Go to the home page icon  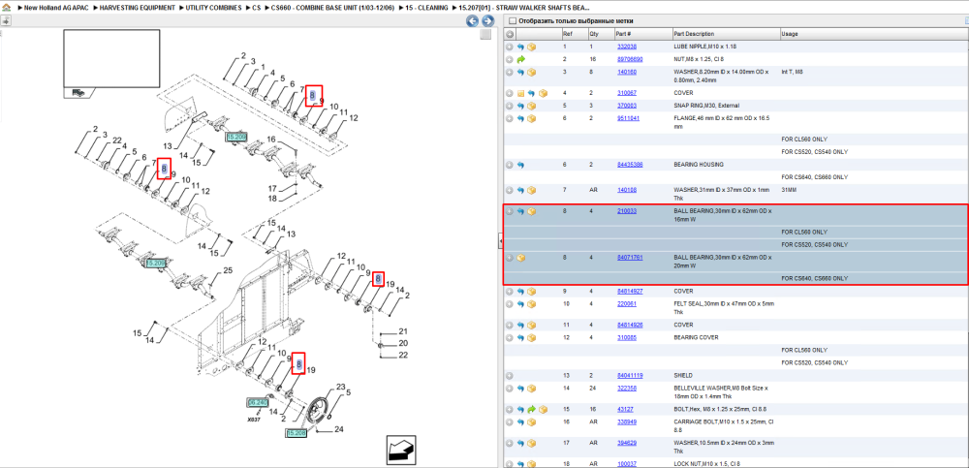[6, 9]
